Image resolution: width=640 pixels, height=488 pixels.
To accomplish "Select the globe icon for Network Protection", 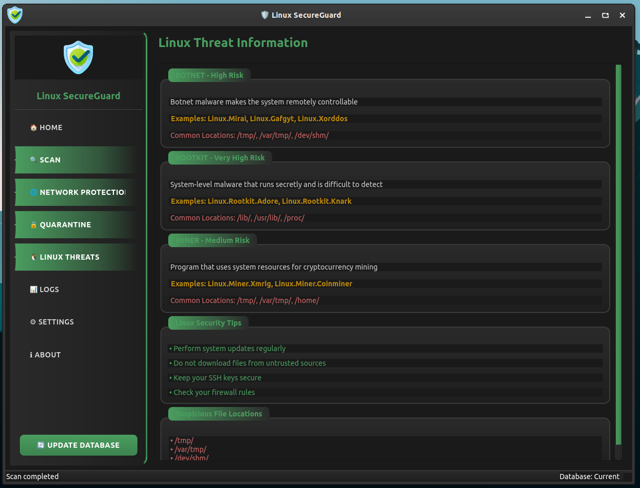I will pos(33,192).
